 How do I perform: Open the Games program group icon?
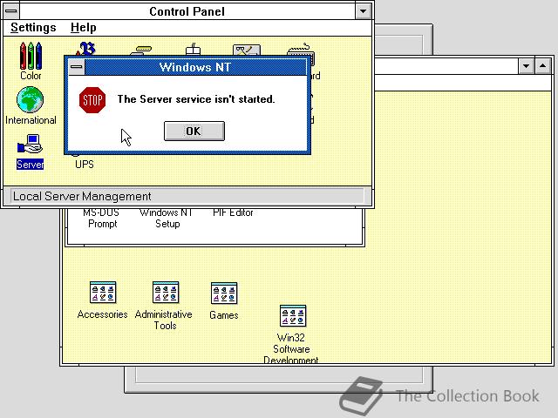pos(224,293)
